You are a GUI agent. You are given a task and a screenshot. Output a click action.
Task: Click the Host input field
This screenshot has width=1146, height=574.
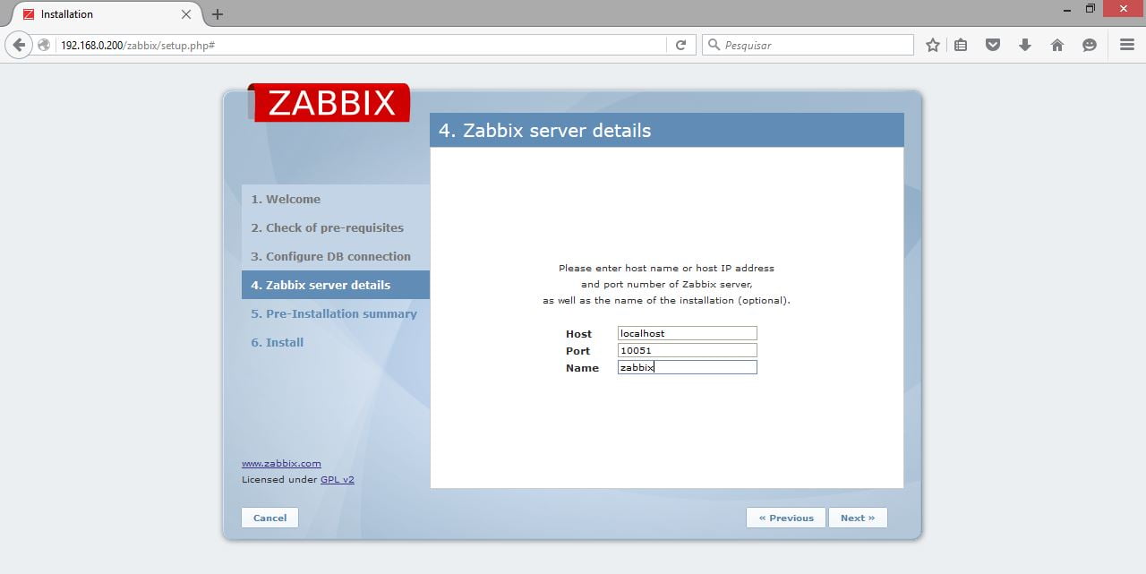tap(688, 333)
